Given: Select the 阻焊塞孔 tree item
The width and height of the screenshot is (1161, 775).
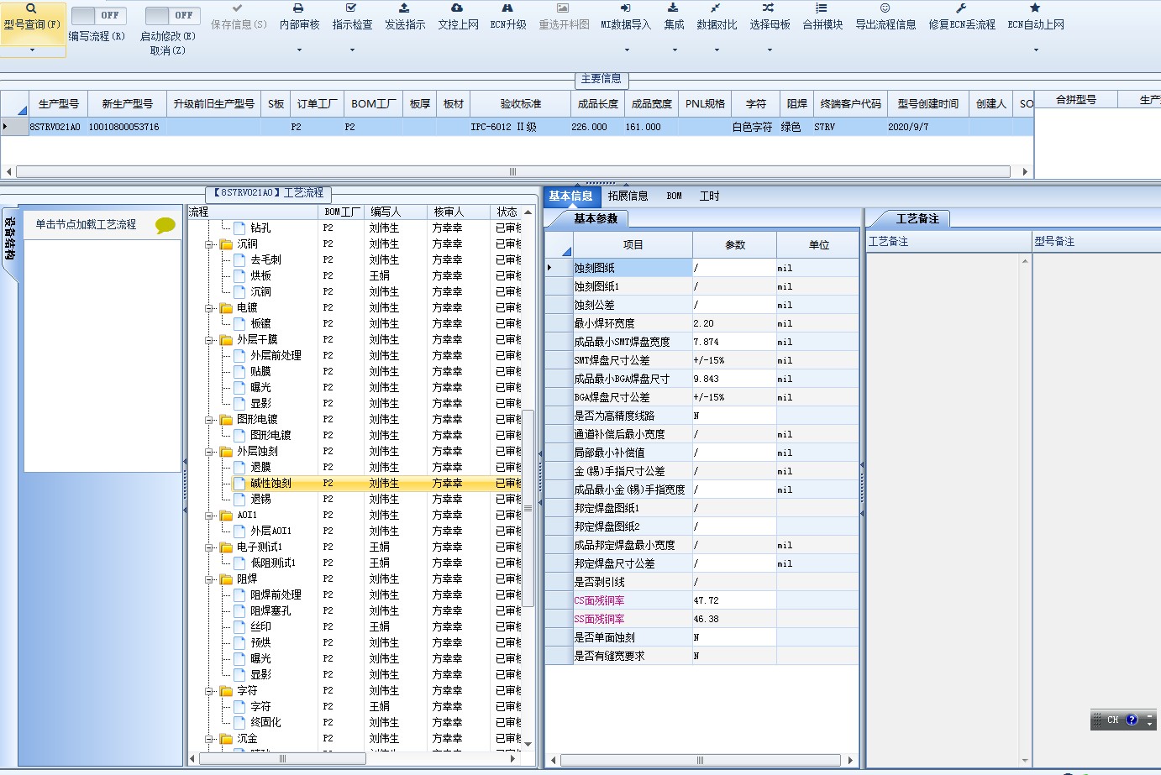Looking at the screenshot, I should pos(271,611).
